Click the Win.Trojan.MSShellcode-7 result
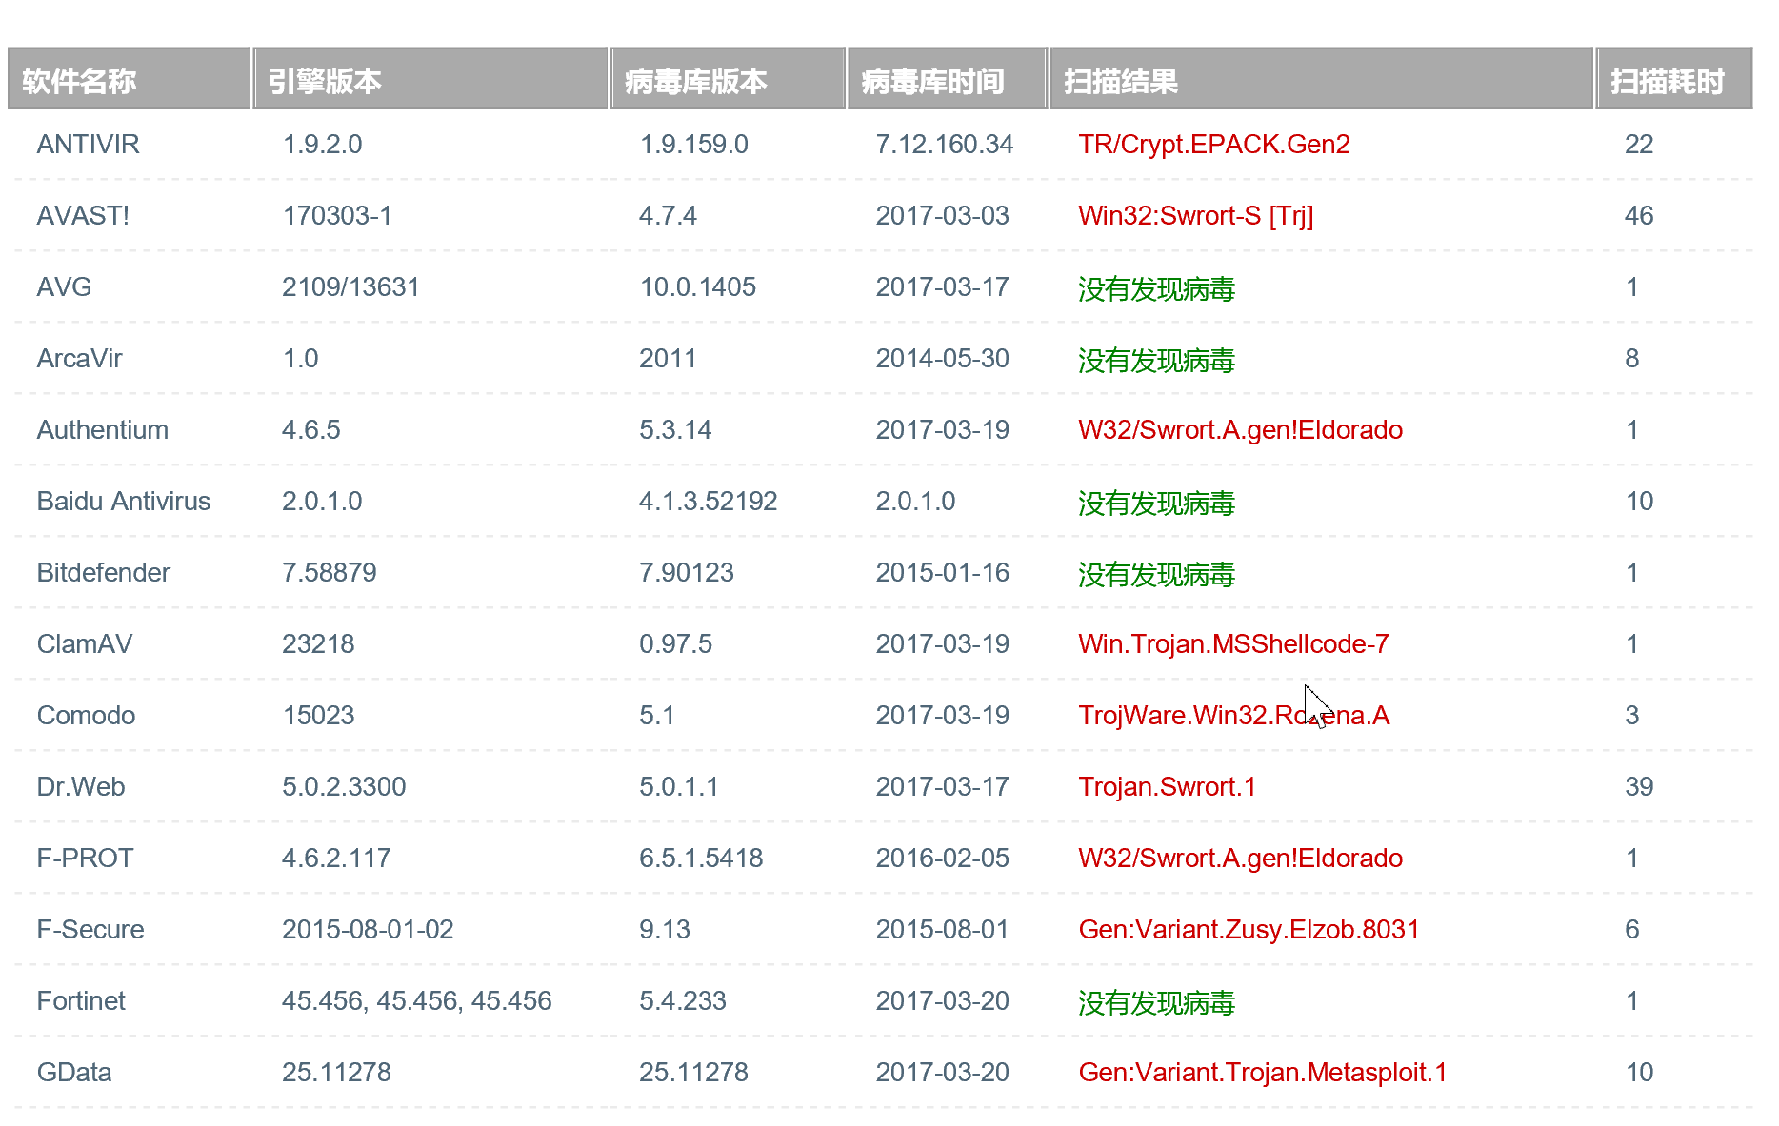1779x1126 pixels. point(1233,644)
